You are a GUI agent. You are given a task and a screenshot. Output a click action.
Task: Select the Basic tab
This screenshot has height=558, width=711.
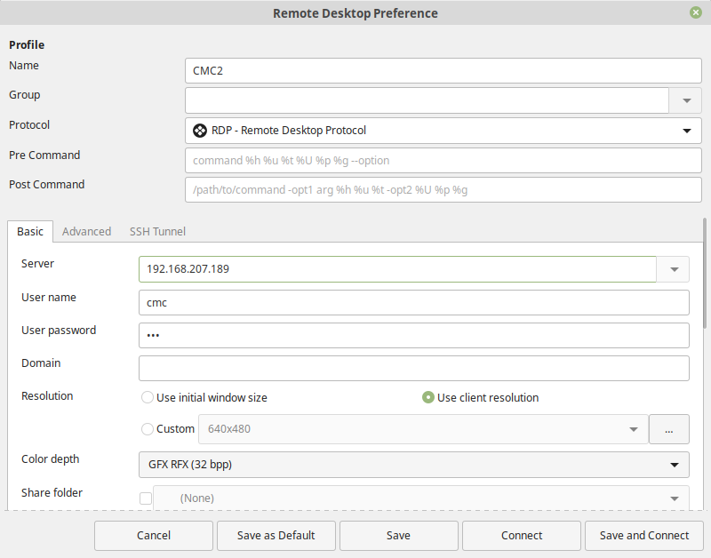point(30,231)
